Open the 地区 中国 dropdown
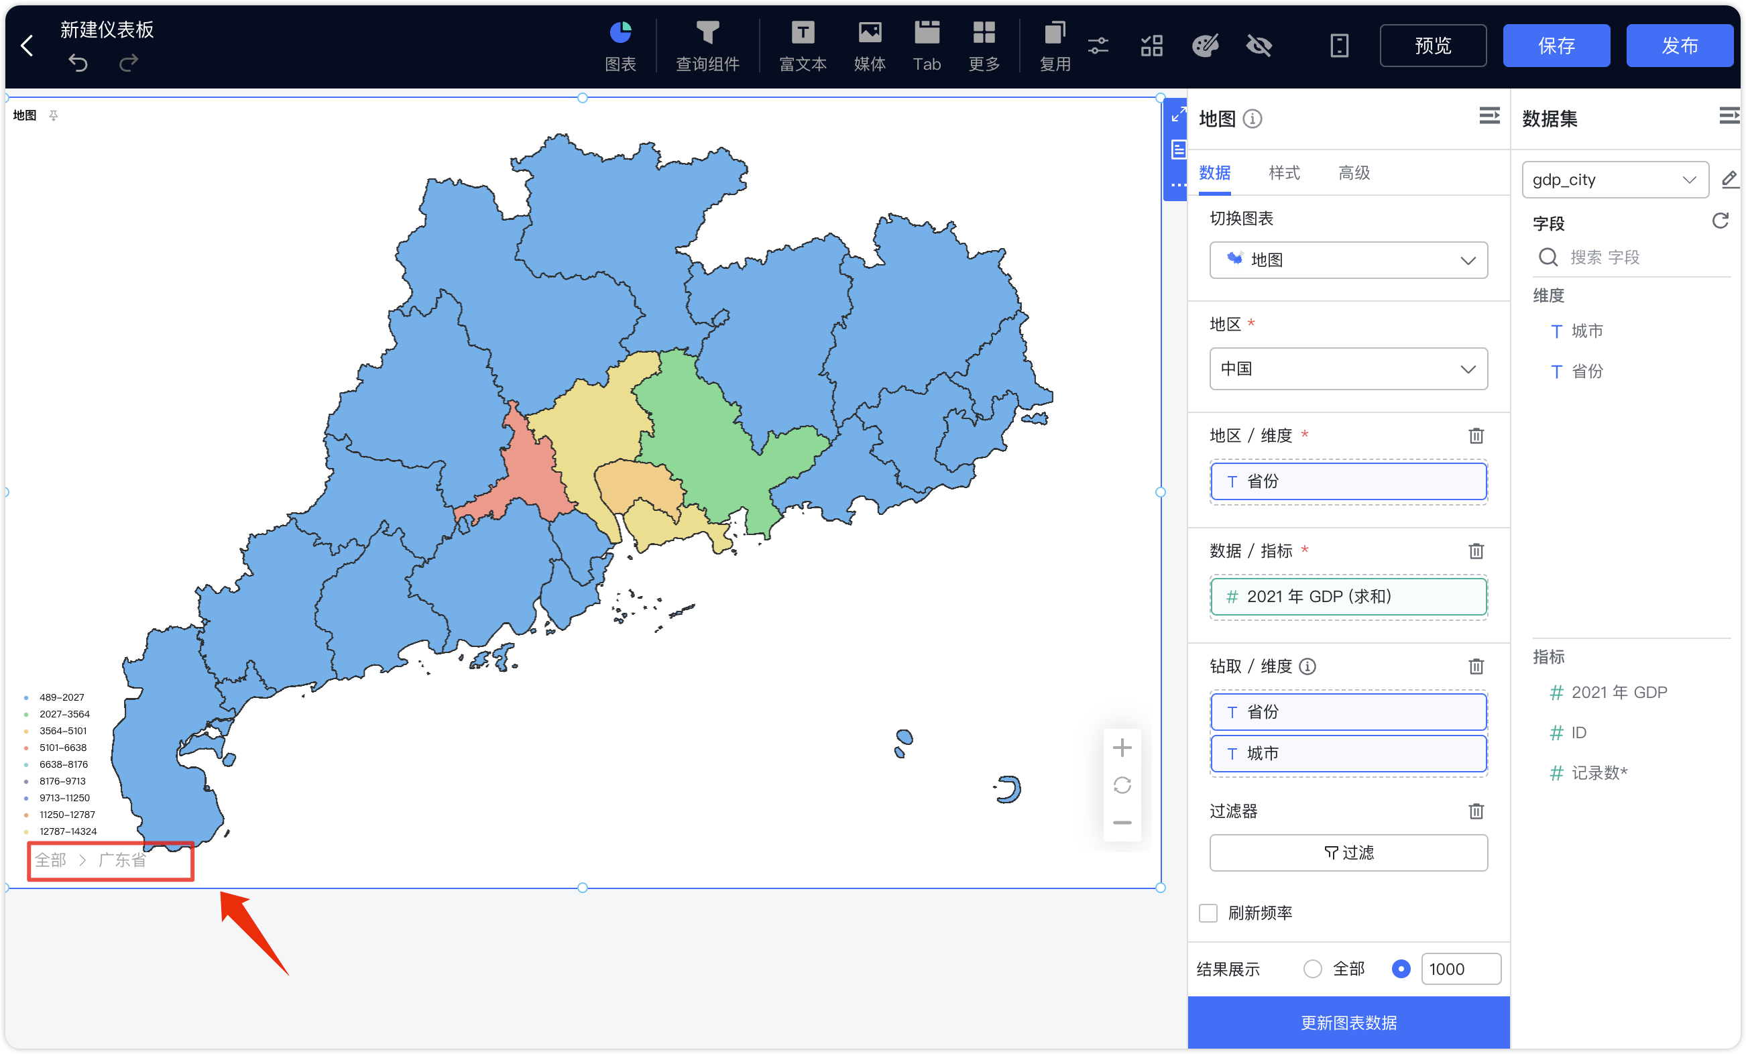The width and height of the screenshot is (1746, 1054). coord(1348,369)
